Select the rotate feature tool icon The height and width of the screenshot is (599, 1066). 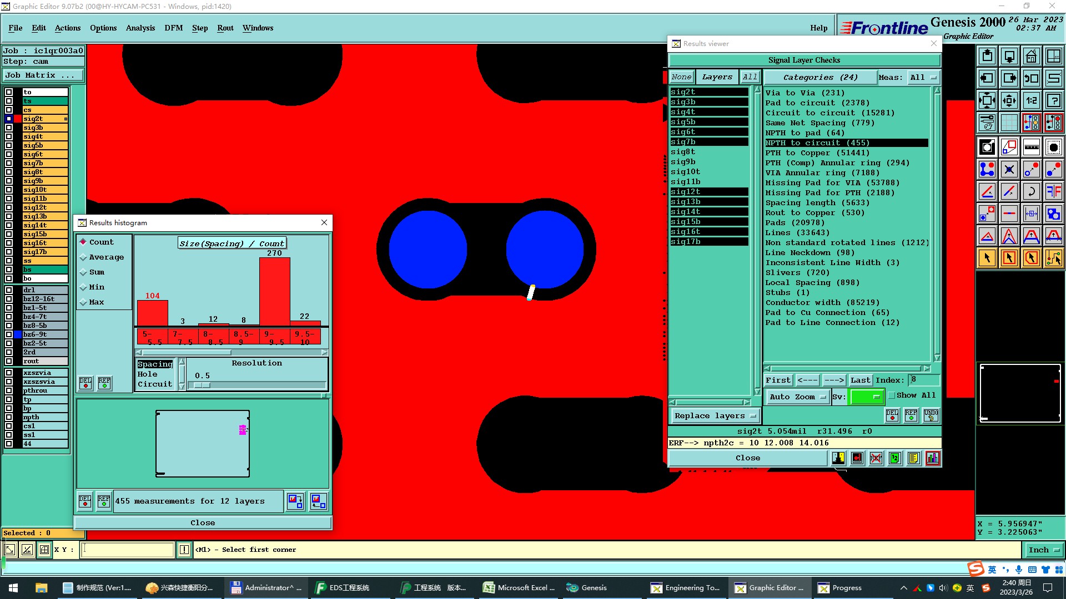point(1031,191)
